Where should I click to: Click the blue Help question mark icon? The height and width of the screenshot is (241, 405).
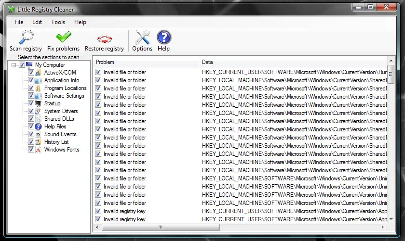point(164,37)
